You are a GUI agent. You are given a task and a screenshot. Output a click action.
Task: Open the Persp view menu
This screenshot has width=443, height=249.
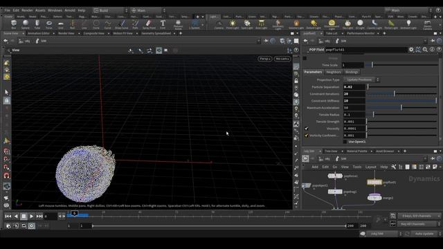(264, 59)
